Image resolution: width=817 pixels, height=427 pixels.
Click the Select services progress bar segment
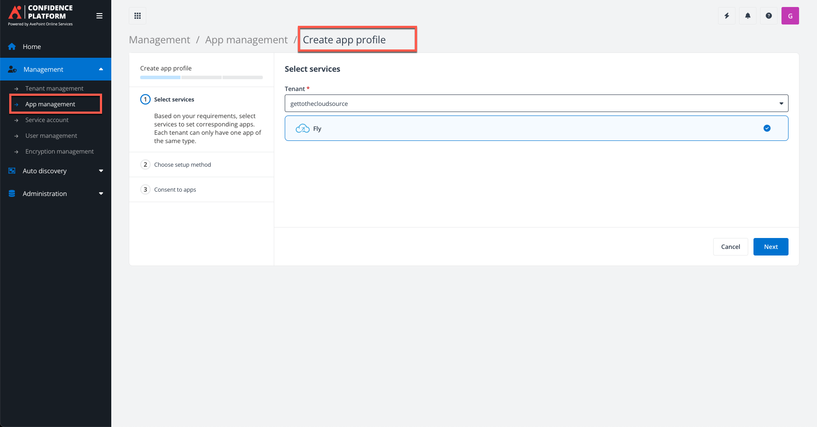159,77
